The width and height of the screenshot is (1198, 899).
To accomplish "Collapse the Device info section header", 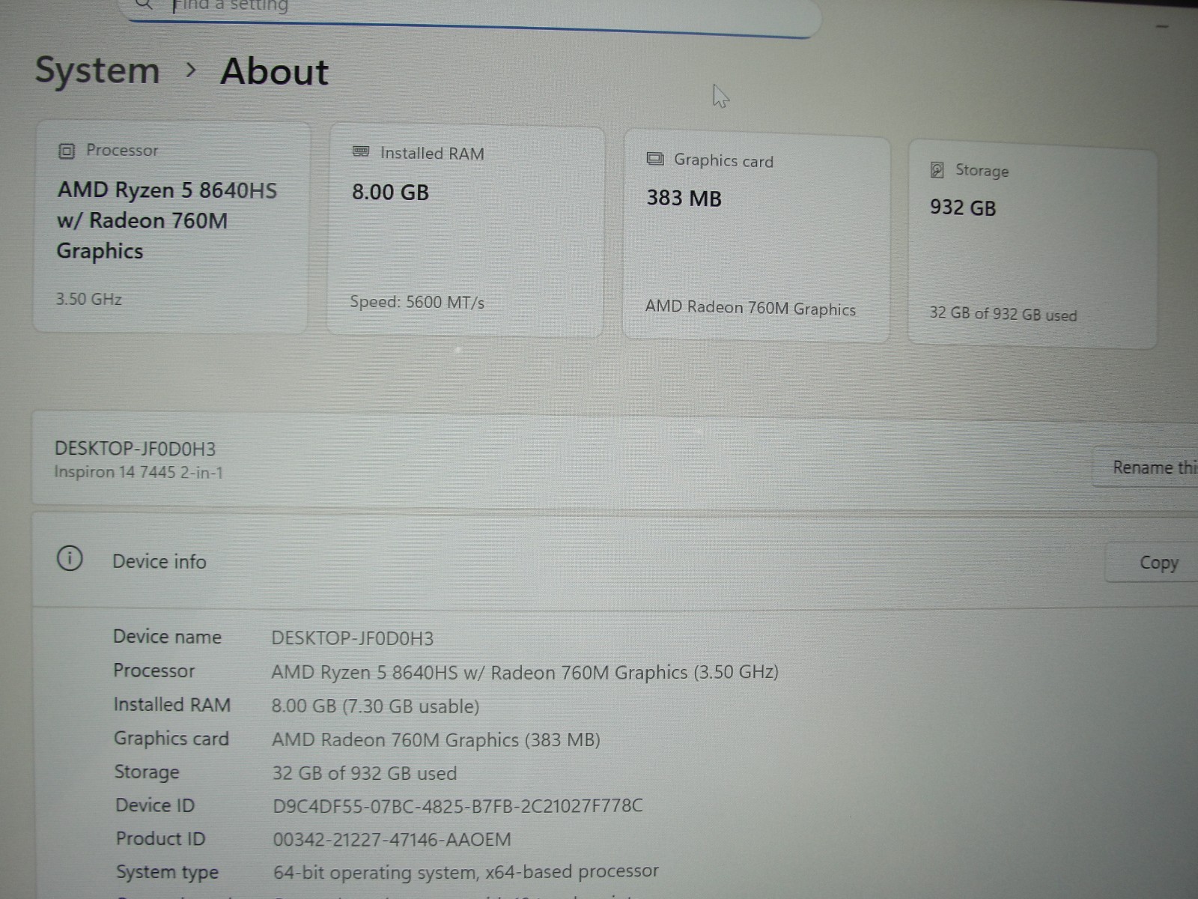I will pyautogui.click(x=614, y=560).
